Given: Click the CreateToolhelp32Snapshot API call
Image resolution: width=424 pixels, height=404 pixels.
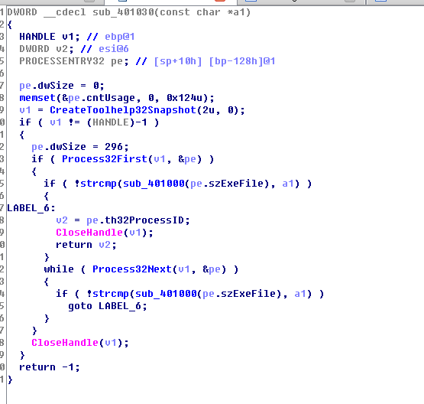Looking at the screenshot, I should [123, 110].
